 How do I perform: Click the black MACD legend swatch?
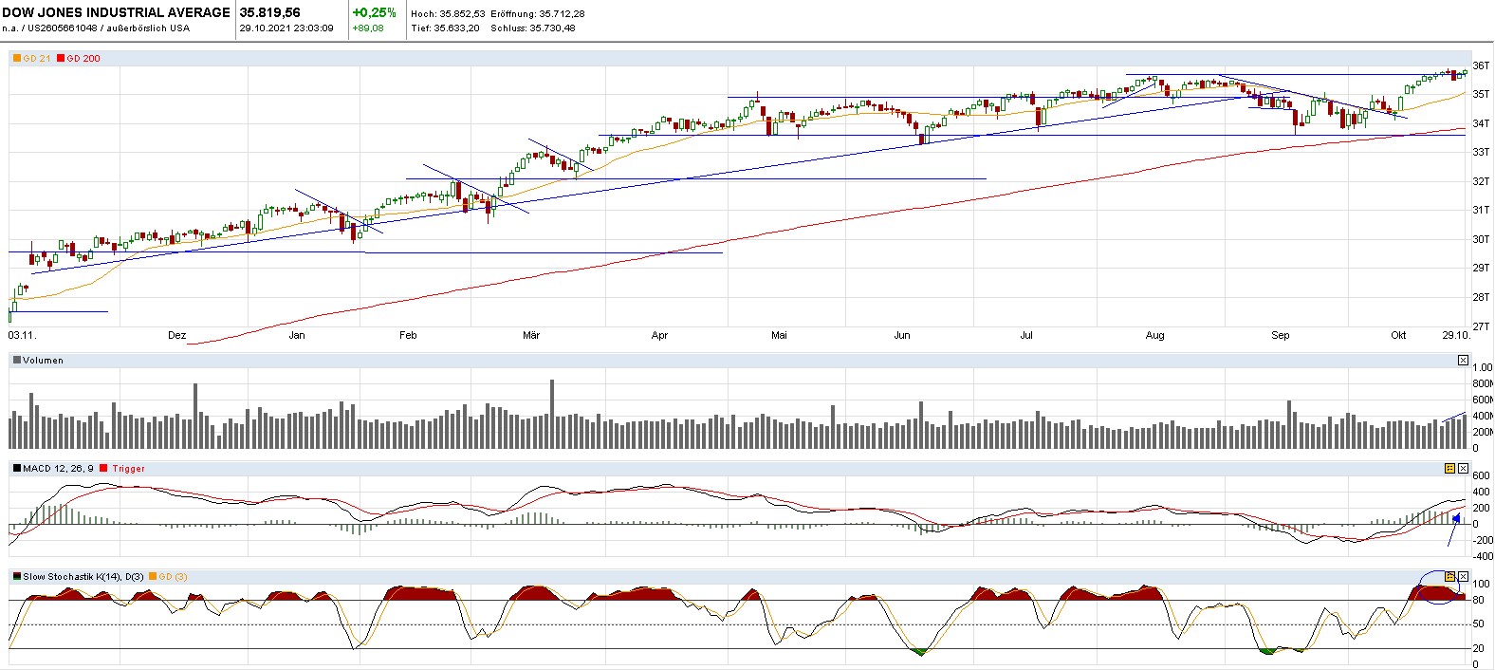click(x=17, y=469)
